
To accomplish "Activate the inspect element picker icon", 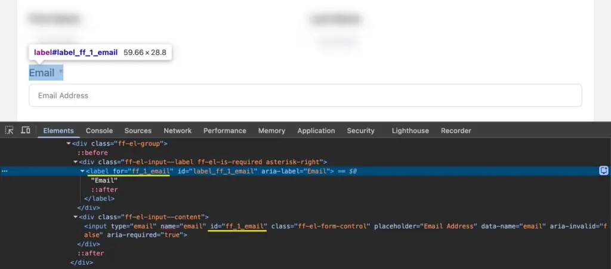I will pyautogui.click(x=10, y=131).
